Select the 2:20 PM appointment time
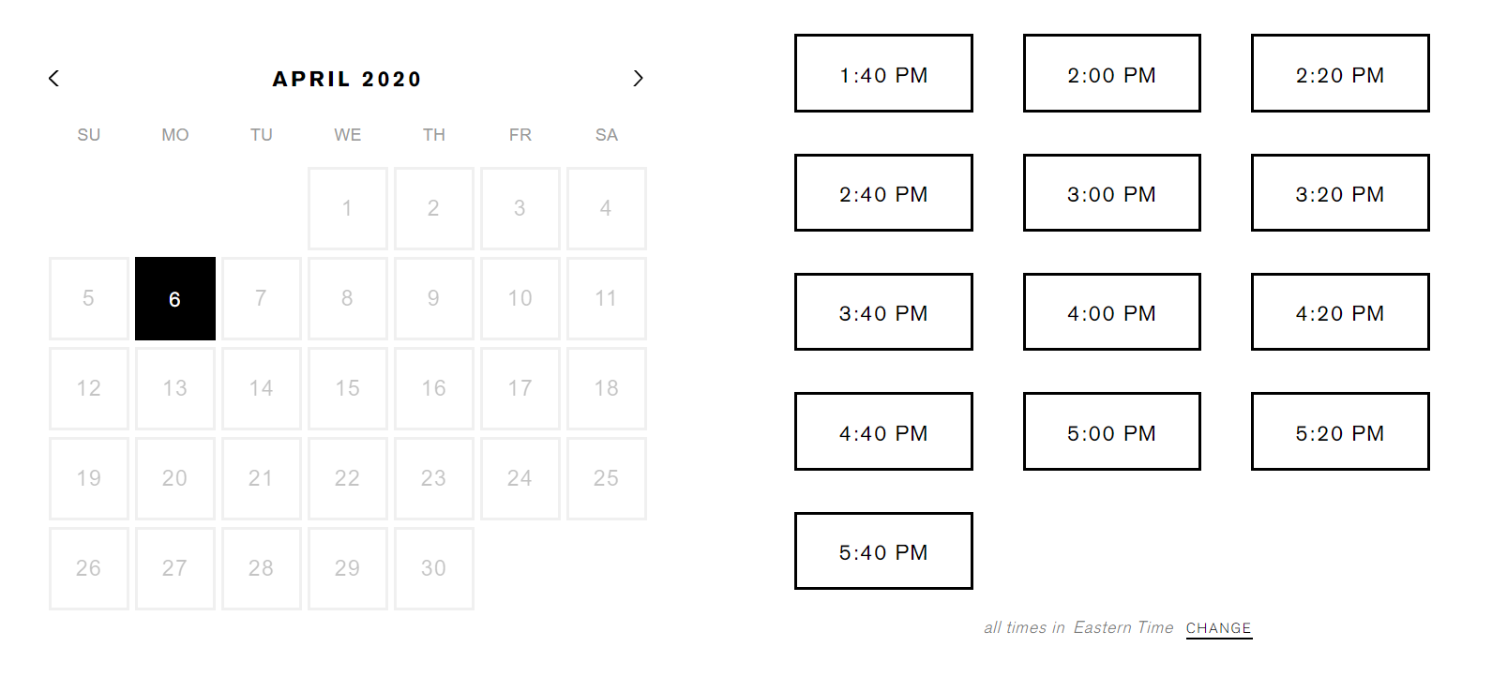Image resolution: width=1492 pixels, height=677 pixels. [1340, 74]
